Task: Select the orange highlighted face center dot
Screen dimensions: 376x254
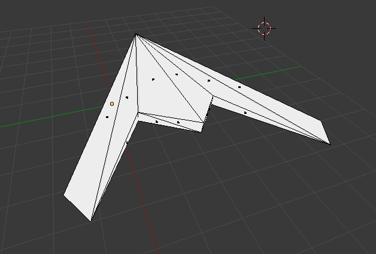Action: 112,104
